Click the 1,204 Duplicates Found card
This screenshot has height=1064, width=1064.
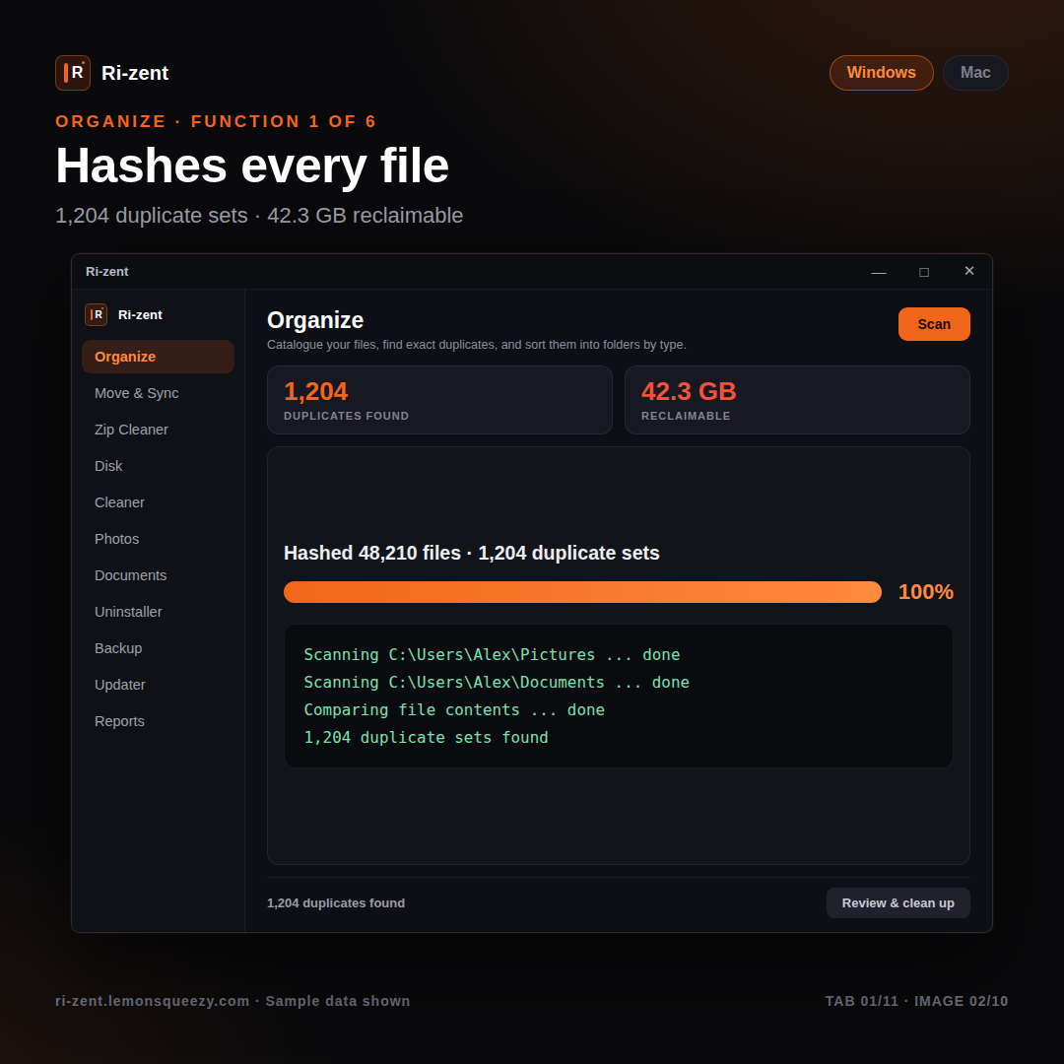439,400
